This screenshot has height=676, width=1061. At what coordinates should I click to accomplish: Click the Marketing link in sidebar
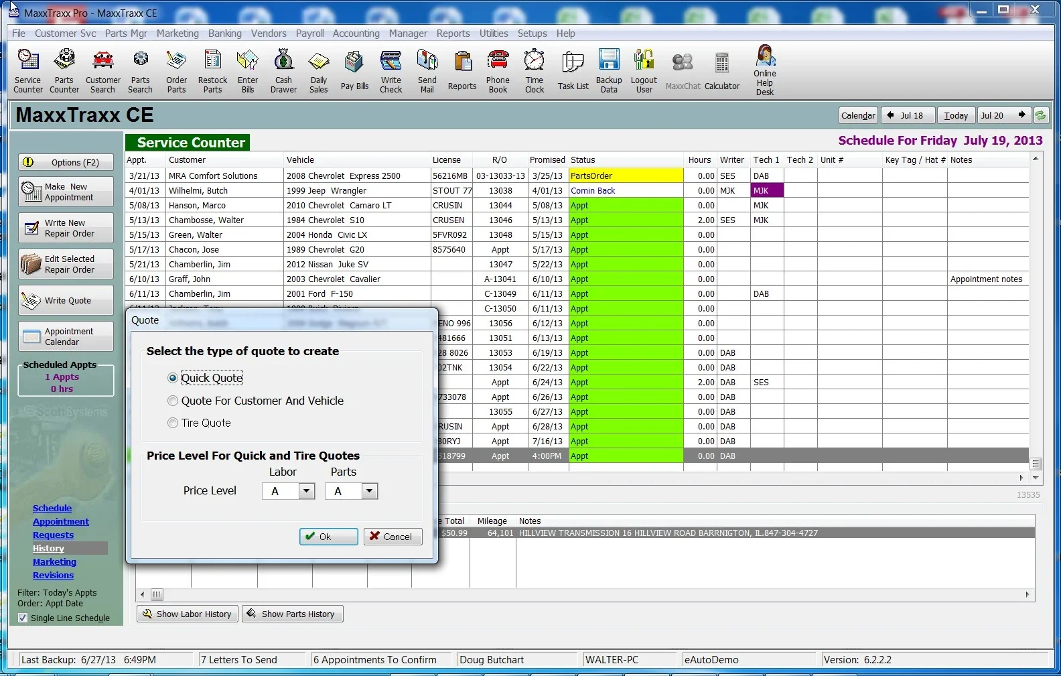[54, 562]
